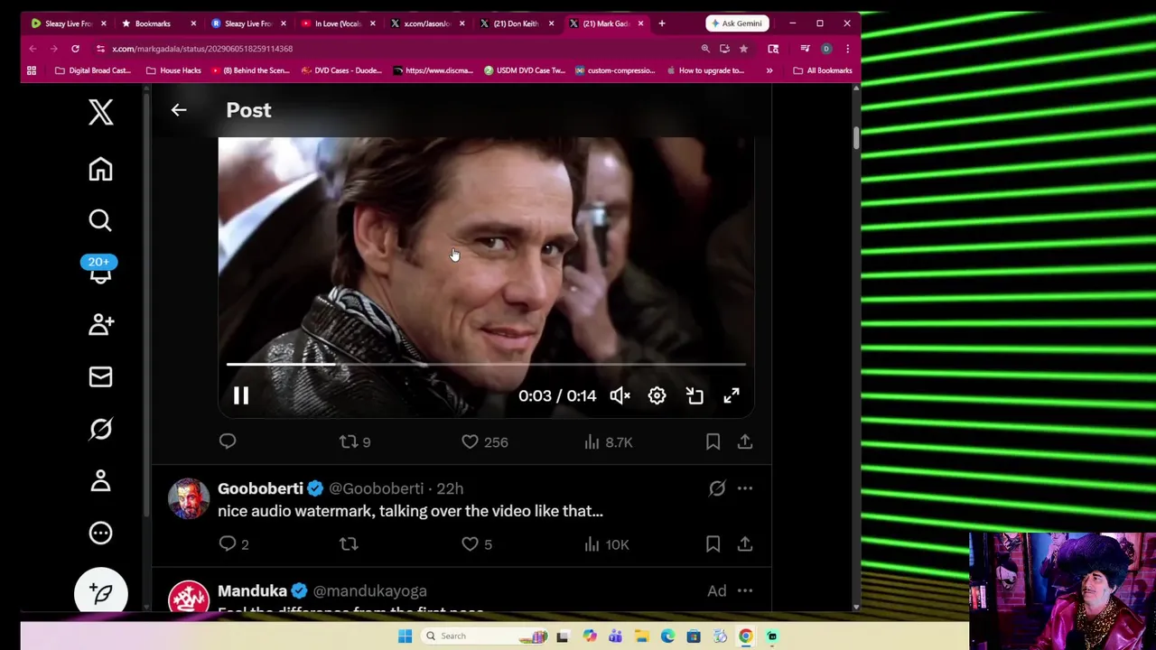Open @Gooboberti handle link

point(376,488)
